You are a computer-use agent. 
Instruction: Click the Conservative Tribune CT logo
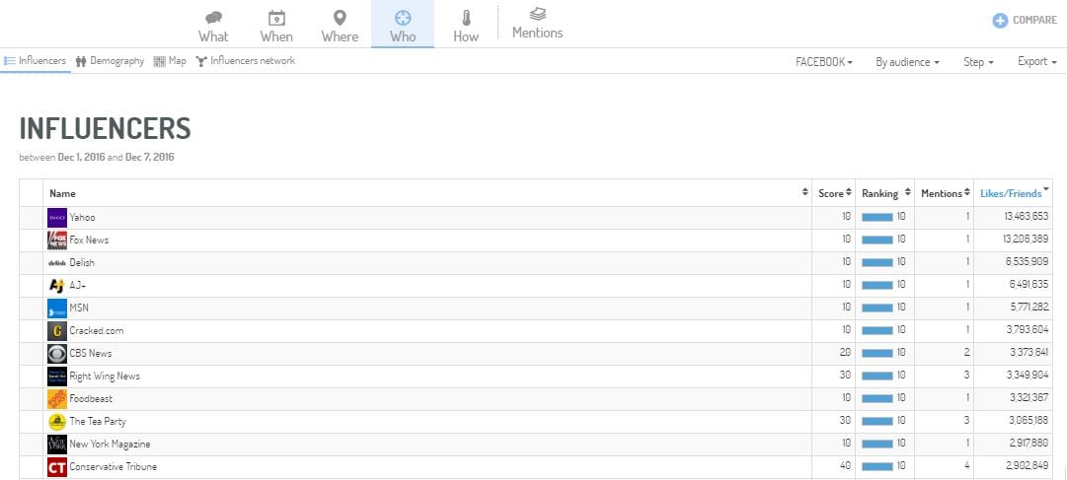[x=57, y=467]
